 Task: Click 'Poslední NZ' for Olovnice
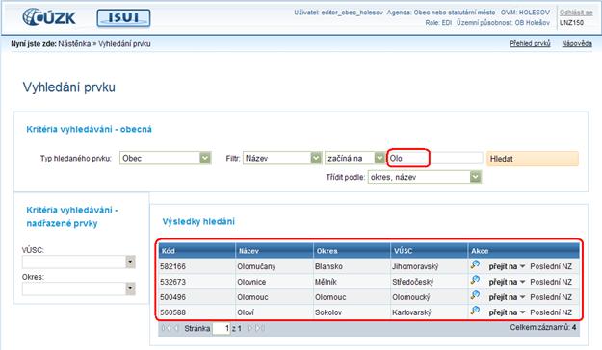[551, 282]
